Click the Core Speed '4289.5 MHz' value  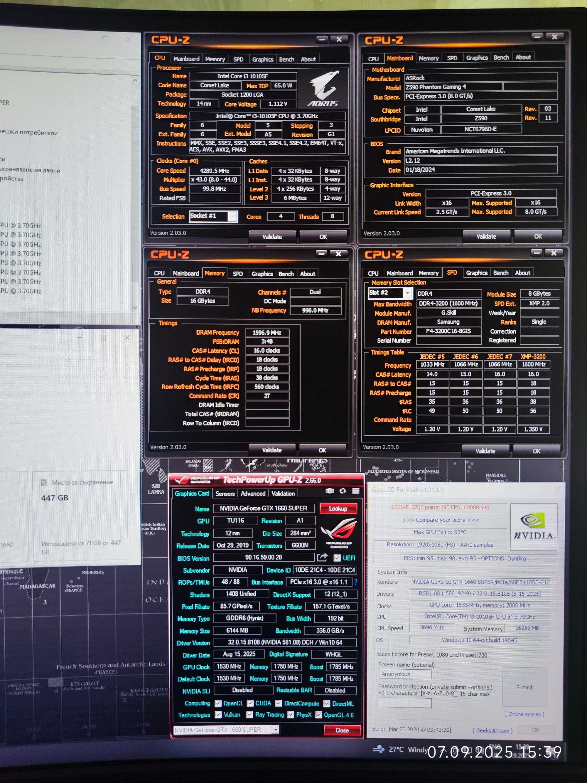tap(215, 171)
